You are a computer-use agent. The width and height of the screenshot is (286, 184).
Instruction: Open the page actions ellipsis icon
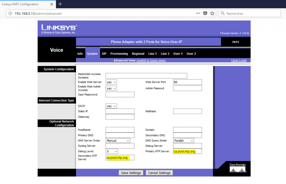[198, 13]
